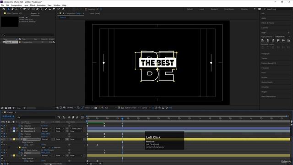This screenshot has height=165, width=293.
Task: Open Shape Layer 3 blend mode dropdown
Action: click(x=46, y=128)
